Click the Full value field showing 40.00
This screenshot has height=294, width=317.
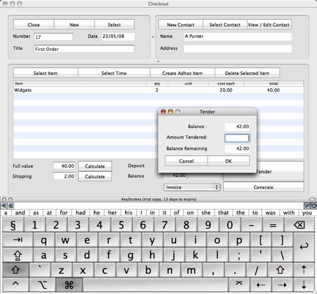[64, 166]
